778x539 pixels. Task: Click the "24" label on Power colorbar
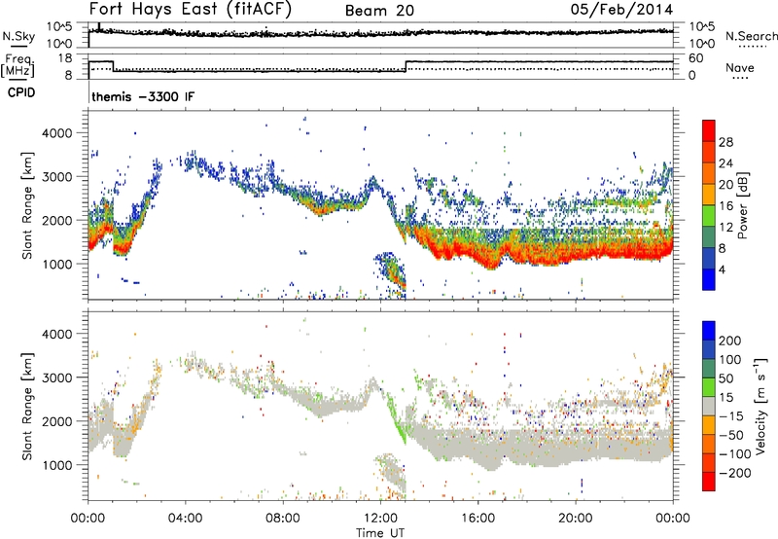pos(725,163)
